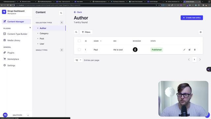Screen dimensions: 211x119
Task: Bookmark this page with the star icon
Action: pos(159,5)
